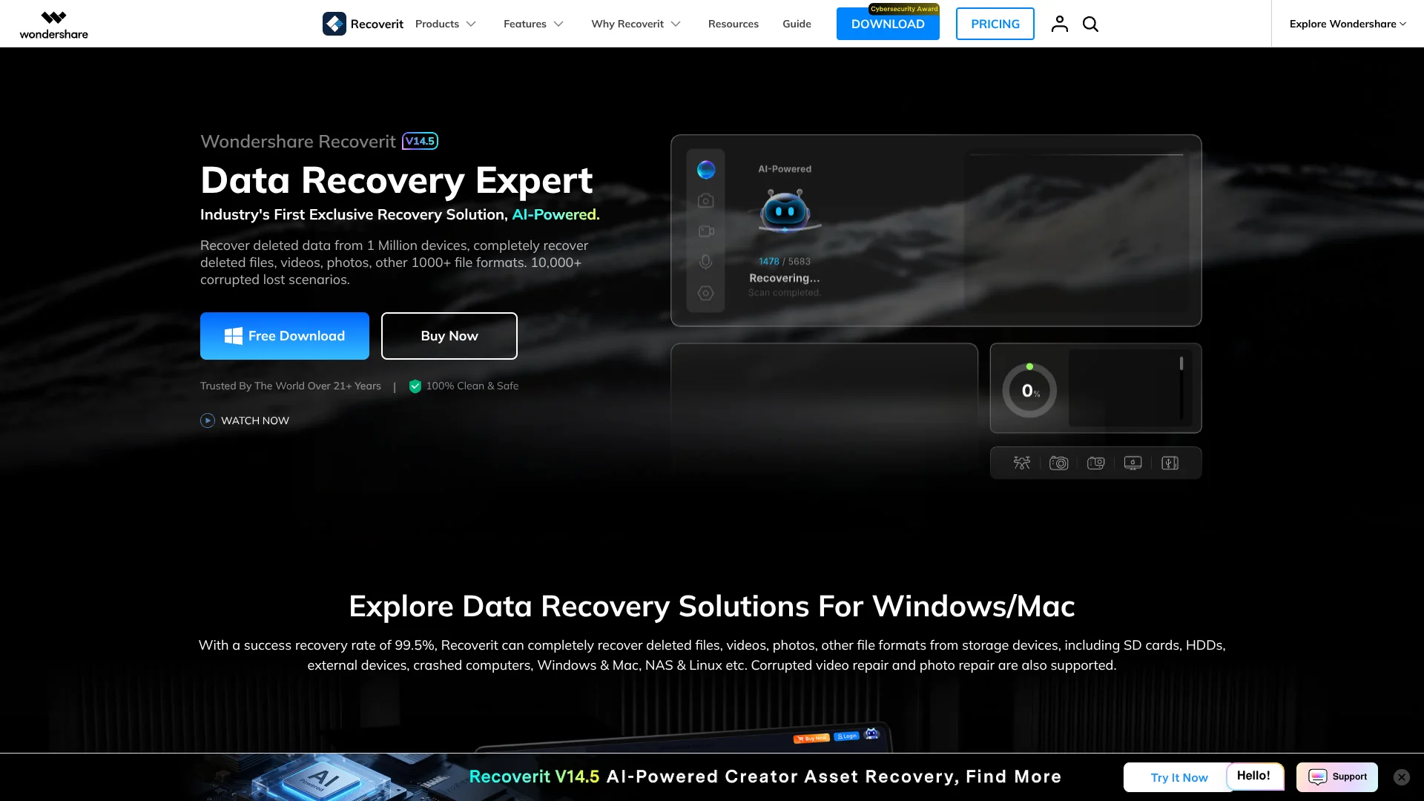Image resolution: width=1424 pixels, height=801 pixels.
Task: Select the microphone sidebar icon
Action: [x=706, y=262]
